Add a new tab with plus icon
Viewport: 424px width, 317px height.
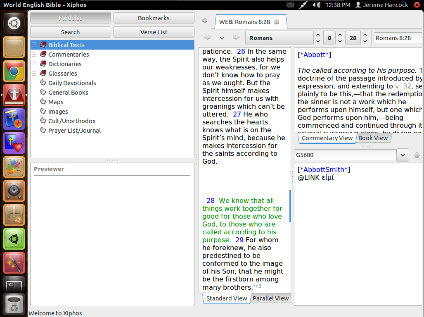205,21
